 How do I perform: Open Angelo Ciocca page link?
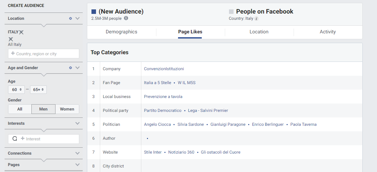pyautogui.click(x=157, y=124)
